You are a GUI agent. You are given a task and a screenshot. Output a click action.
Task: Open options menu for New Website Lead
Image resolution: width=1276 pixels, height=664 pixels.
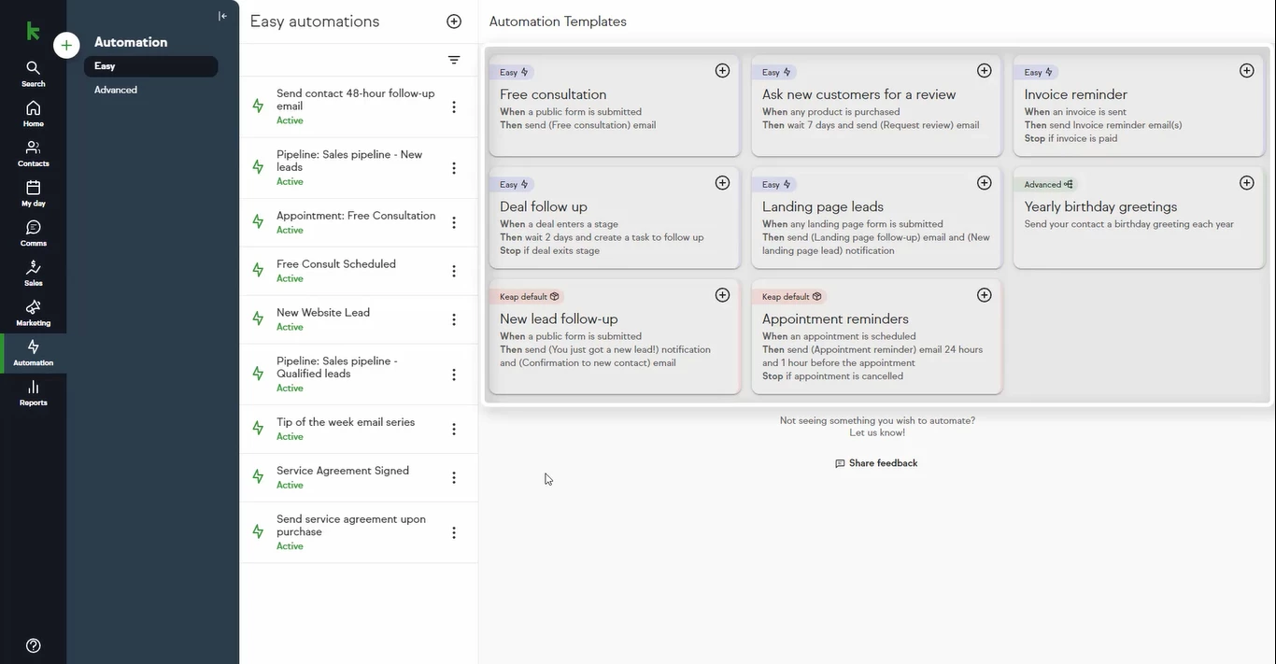tap(454, 319)
